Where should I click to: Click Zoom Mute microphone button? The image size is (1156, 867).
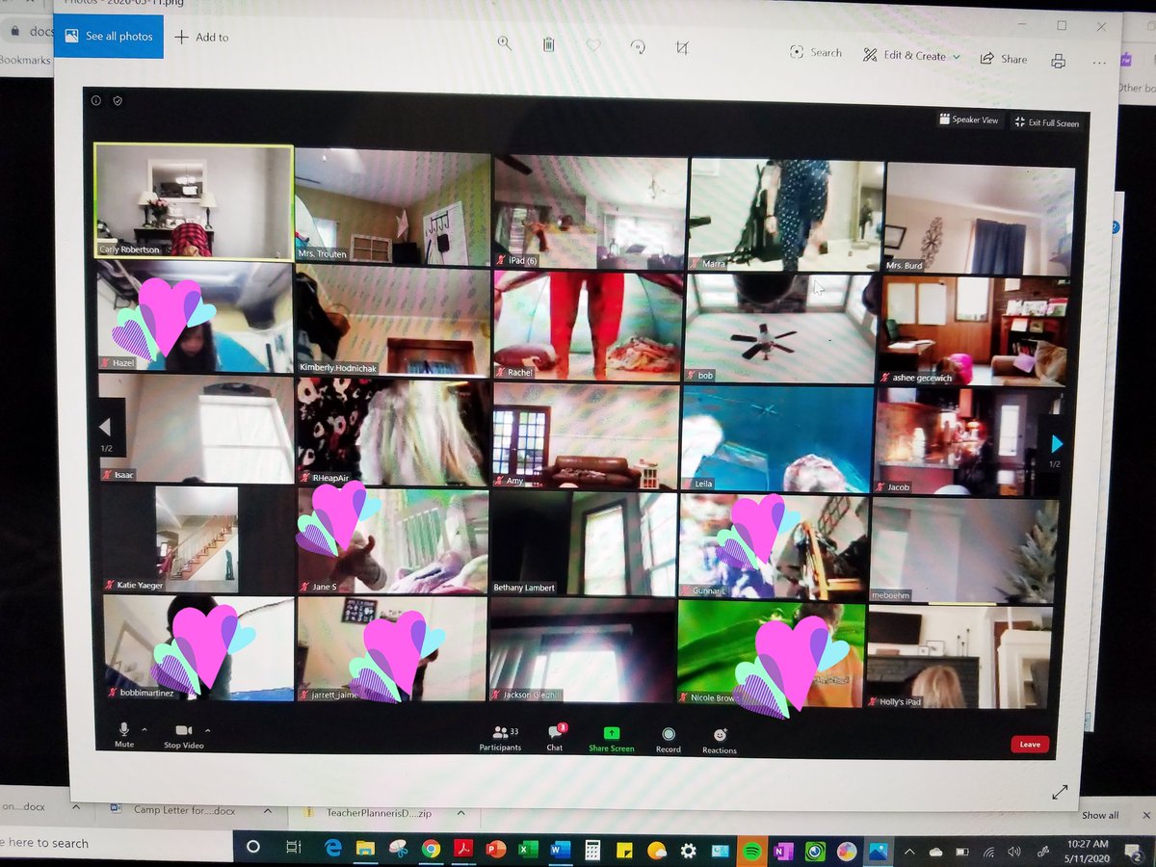[123, 735]
